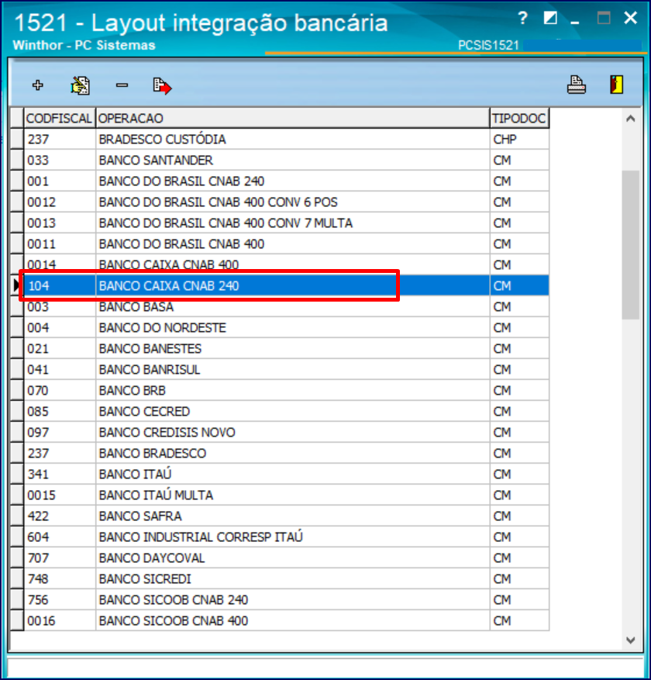
Task: Click code 756 cell
Action: pyautogui.click(x=60, y=600)
